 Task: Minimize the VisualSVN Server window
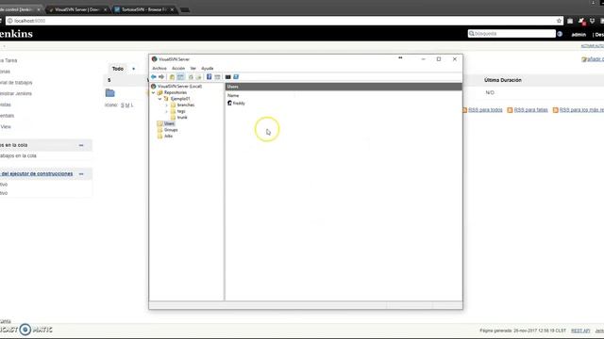(423, 59)
